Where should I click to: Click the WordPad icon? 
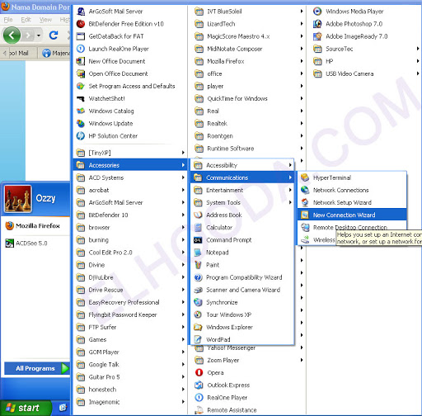[x=198, y=339]
